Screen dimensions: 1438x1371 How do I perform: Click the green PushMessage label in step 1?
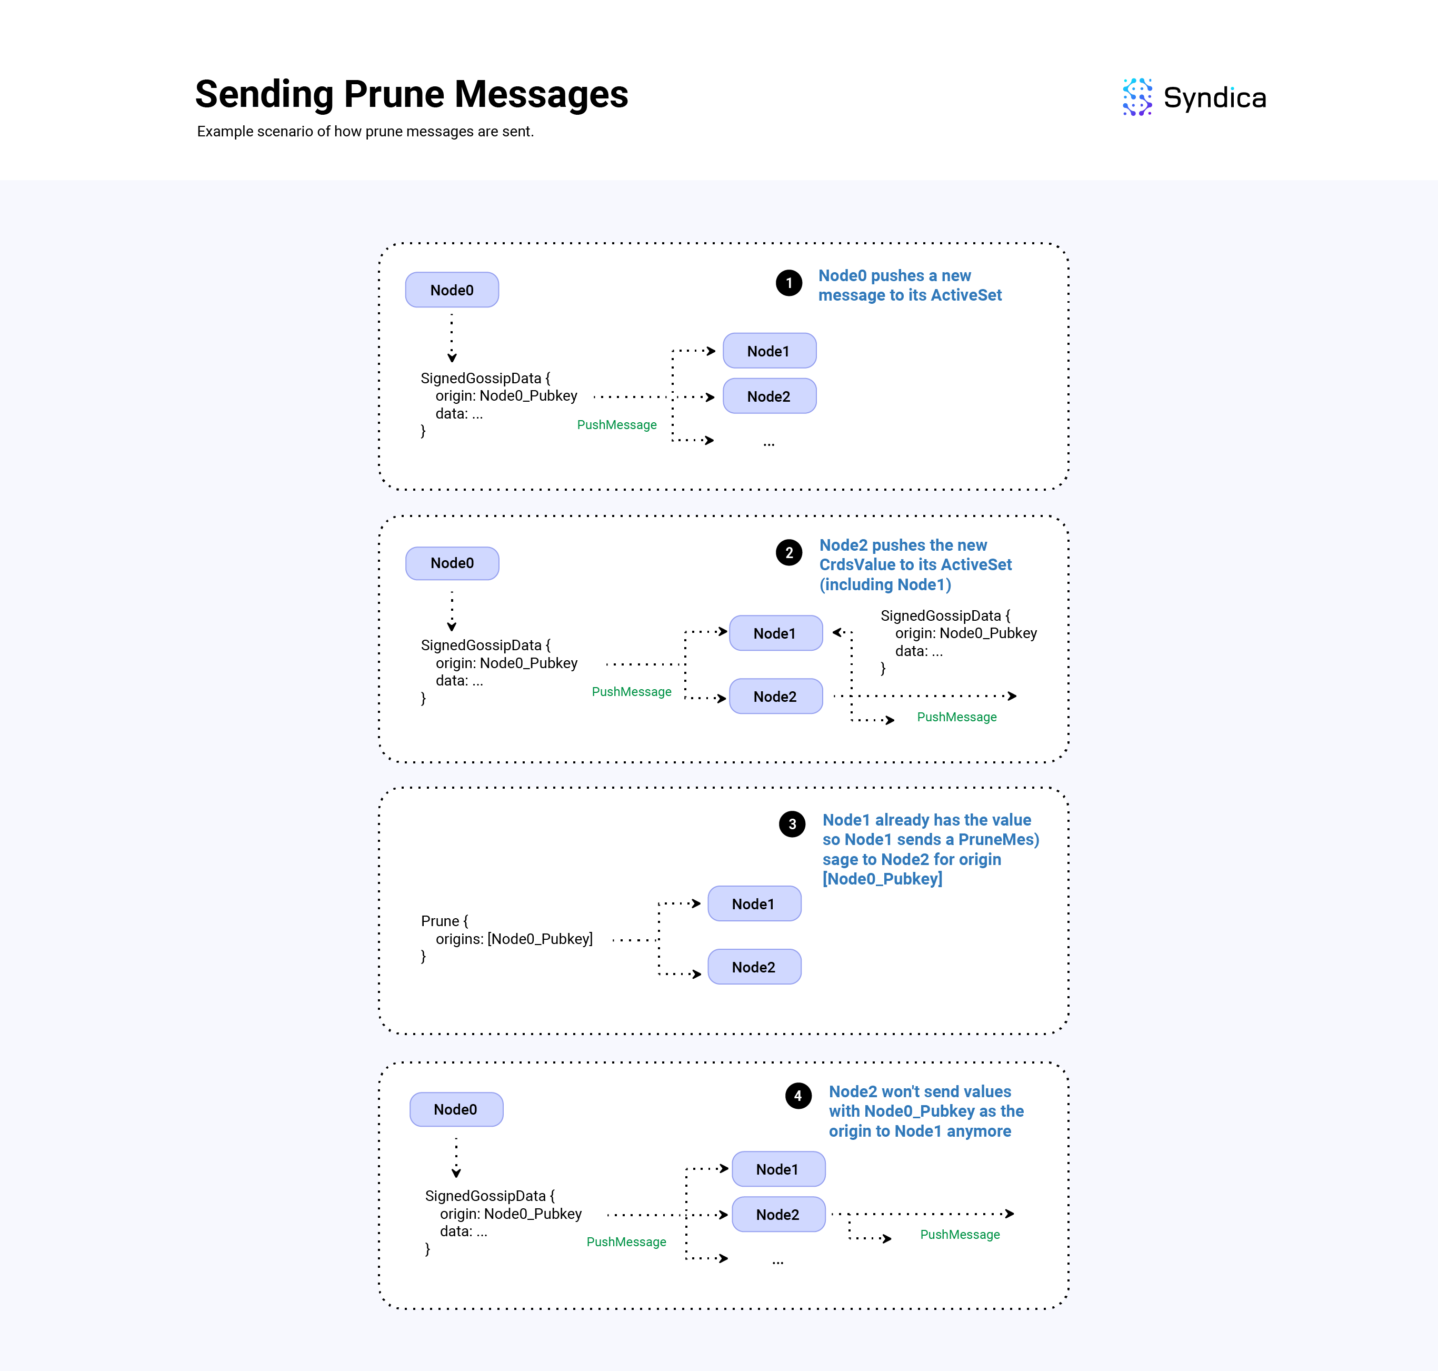617,425
